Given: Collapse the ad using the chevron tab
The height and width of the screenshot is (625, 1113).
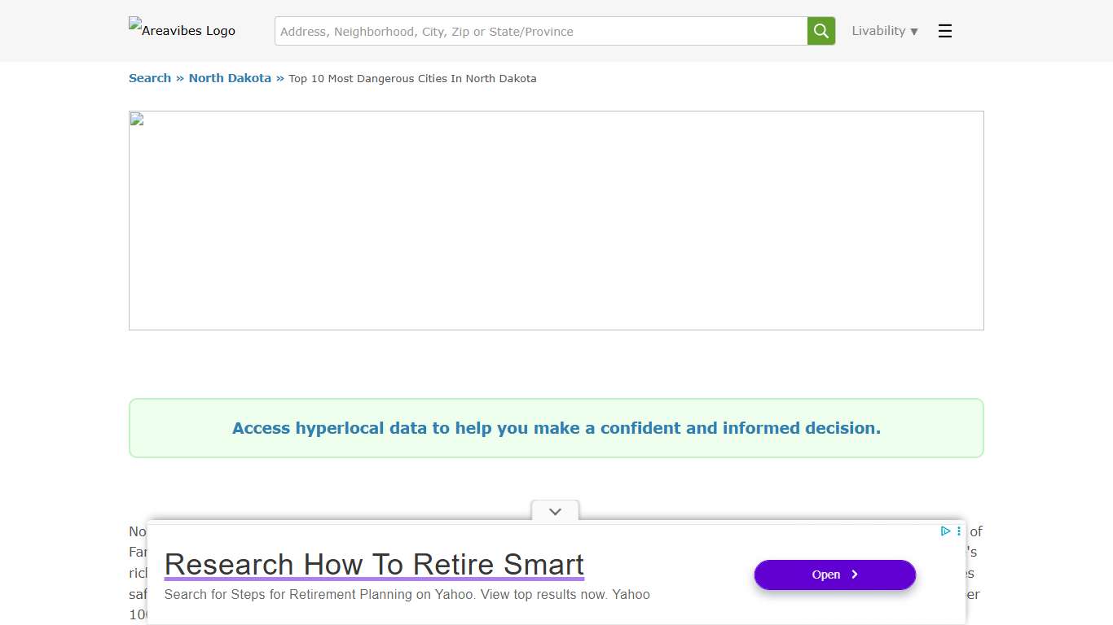Looking at the screenshot, I should point(555,512).
